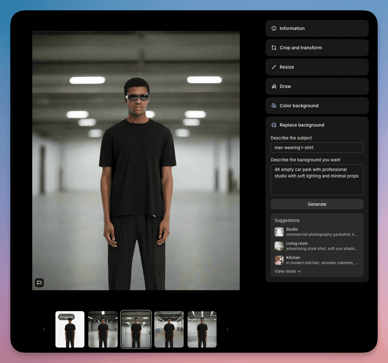Image resolution: width=388 pixels, height=363 pixels.
Task: Click the Living room suggestion thumbnail
Action: click(x=279, y=246)
